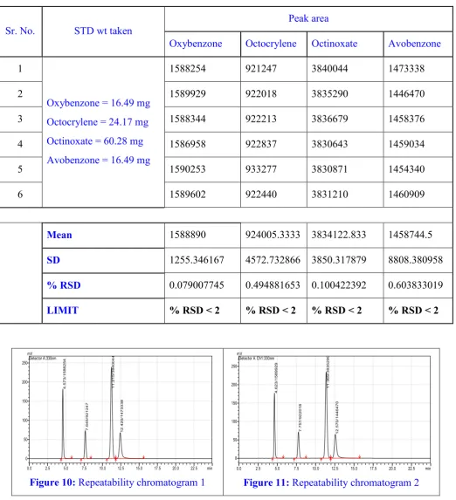Screen dimensions: 456x500
Task: Select SD value 4572.732866
Action: [273, 260]
